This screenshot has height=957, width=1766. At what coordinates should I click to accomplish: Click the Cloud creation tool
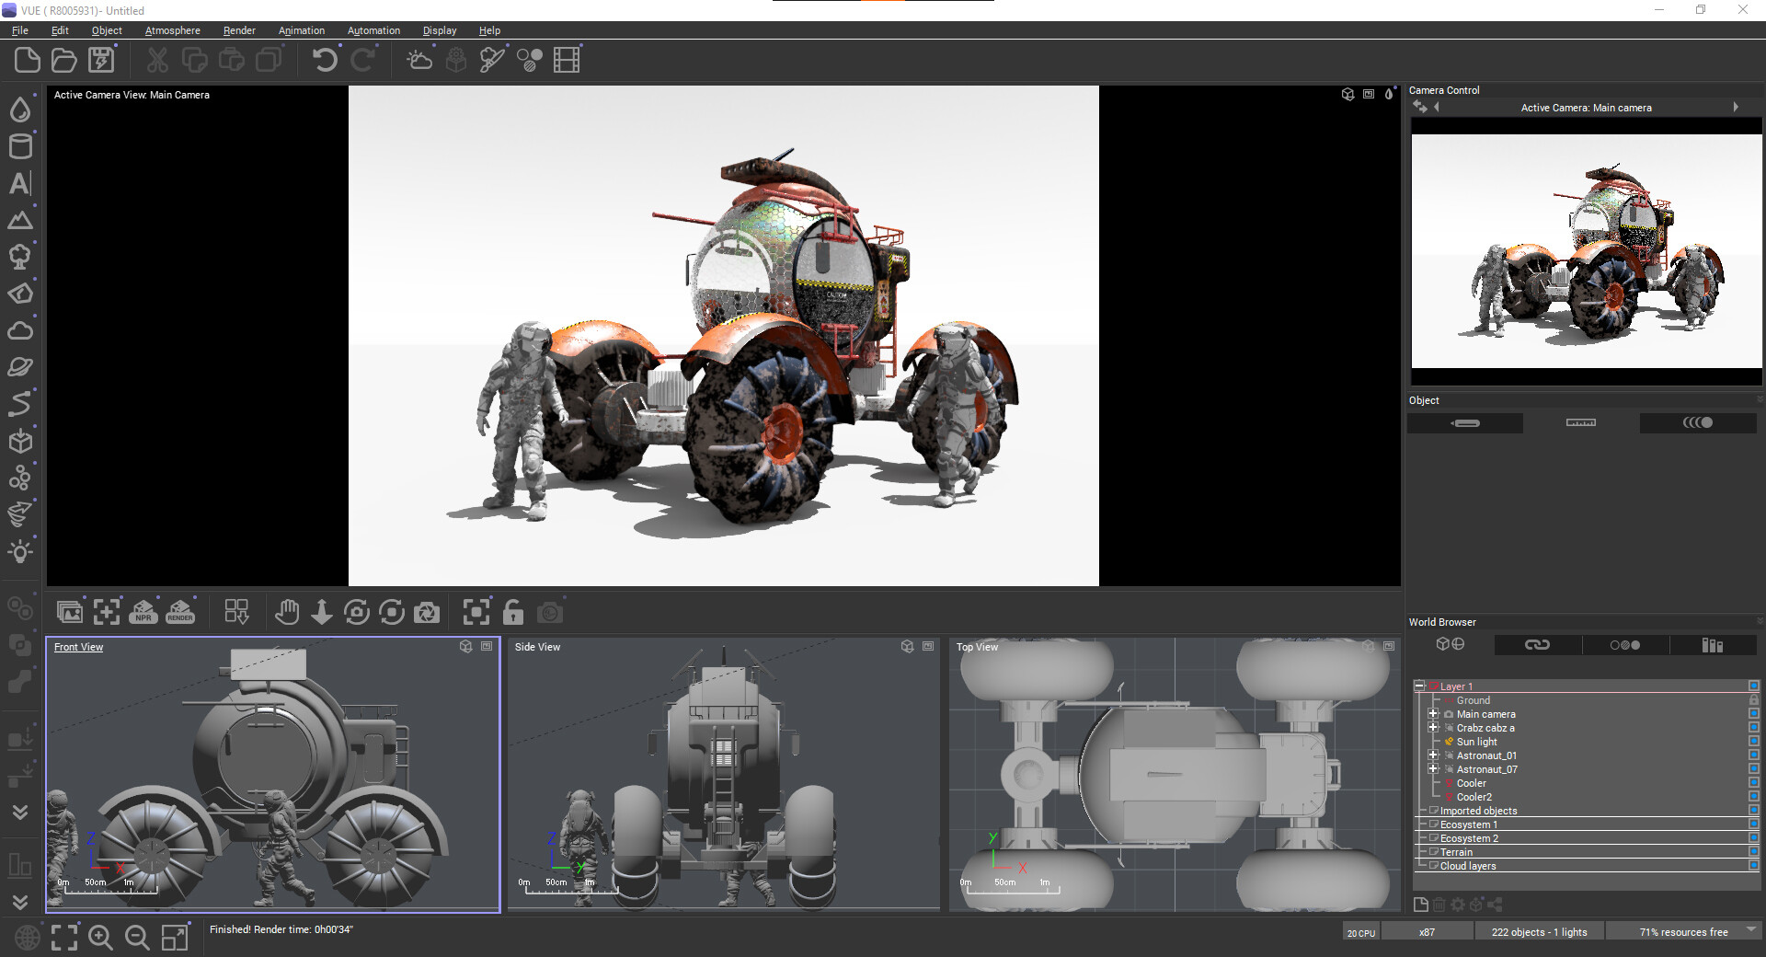pyautogui.click(x=20, y=330)
